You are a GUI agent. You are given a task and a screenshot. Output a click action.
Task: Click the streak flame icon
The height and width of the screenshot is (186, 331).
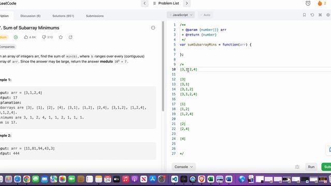[320, 3]
